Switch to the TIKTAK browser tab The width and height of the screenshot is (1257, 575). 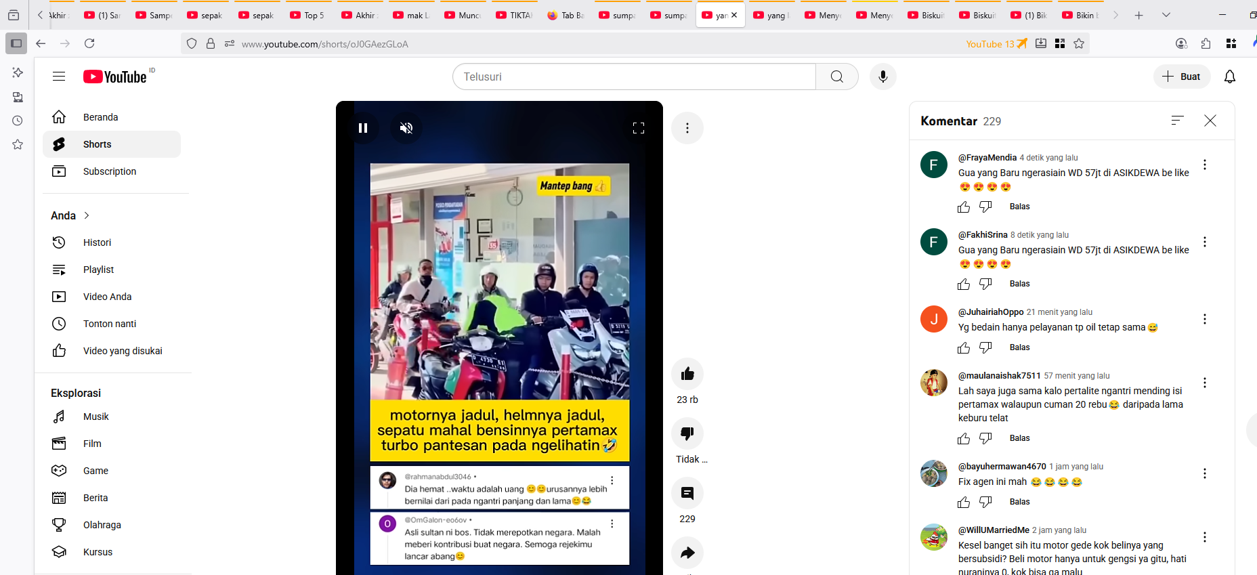pyautogui.click(x=515, y=15)
